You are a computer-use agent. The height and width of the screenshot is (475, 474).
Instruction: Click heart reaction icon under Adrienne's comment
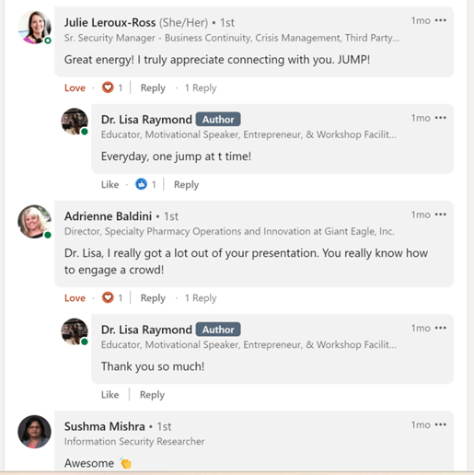tap(108, 297)
